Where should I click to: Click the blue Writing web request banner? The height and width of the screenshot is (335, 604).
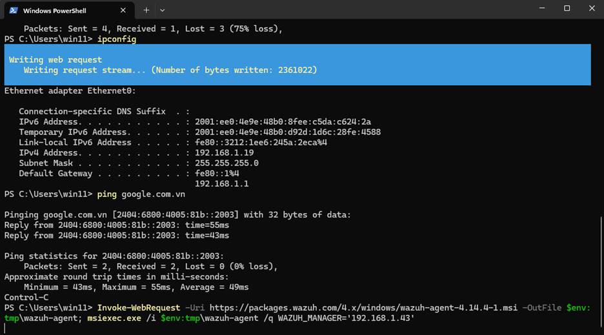[x=297, y=65]
